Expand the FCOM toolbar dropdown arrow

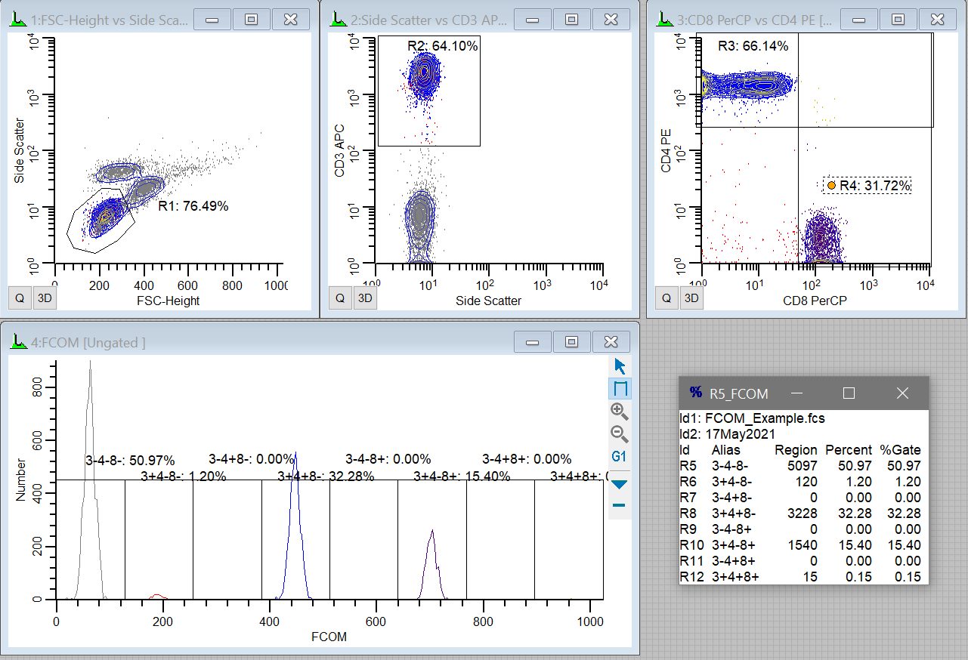(620, 484)
